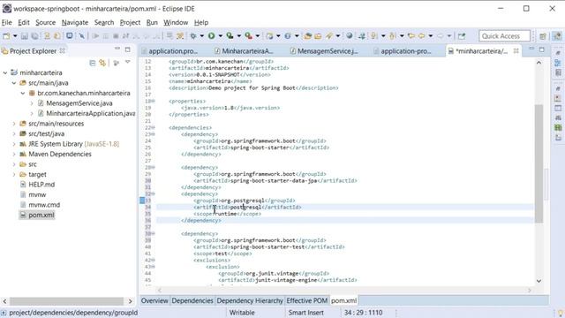Image resolution: width=565 pixels, height=318 pixels.
Task: Switch to the Java perspective icon
Action: click(557, 36)
